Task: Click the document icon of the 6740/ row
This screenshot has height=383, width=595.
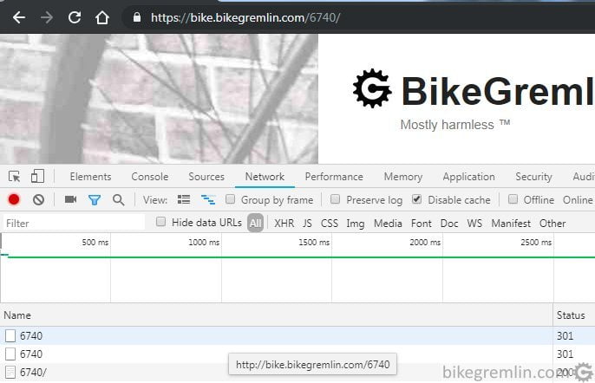Action: click(10, 372)
